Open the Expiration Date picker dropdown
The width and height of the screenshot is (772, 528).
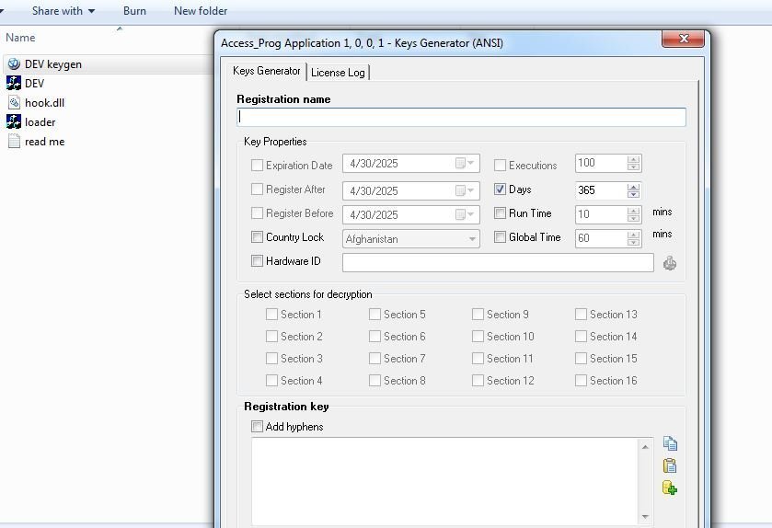(471, 164)
